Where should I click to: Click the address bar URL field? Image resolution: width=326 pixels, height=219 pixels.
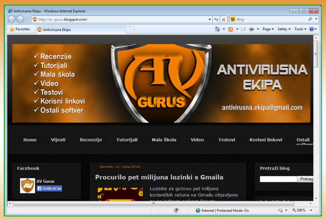(x=120, y=19)
